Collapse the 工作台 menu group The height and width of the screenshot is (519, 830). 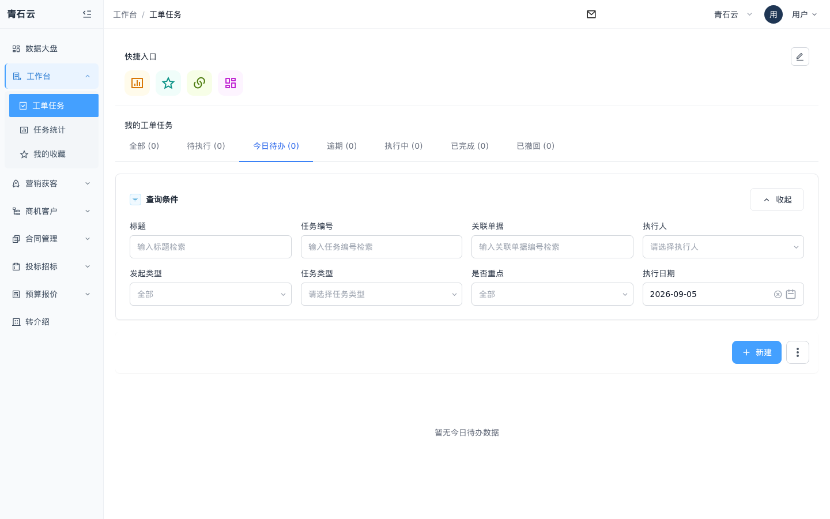[88, 76]
